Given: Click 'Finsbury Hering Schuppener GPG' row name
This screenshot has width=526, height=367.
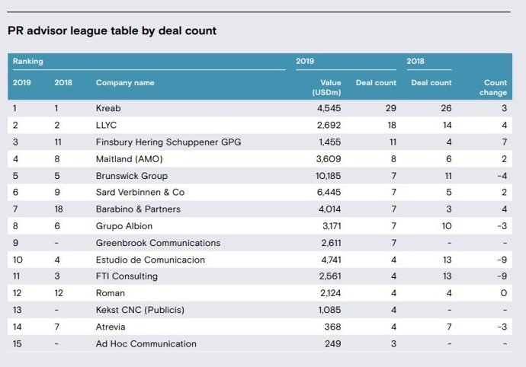Looking at the screenshot, I should 168,142.
